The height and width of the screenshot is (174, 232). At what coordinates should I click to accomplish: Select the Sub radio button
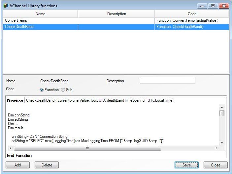pyautogui.click(x=63, y=90)
